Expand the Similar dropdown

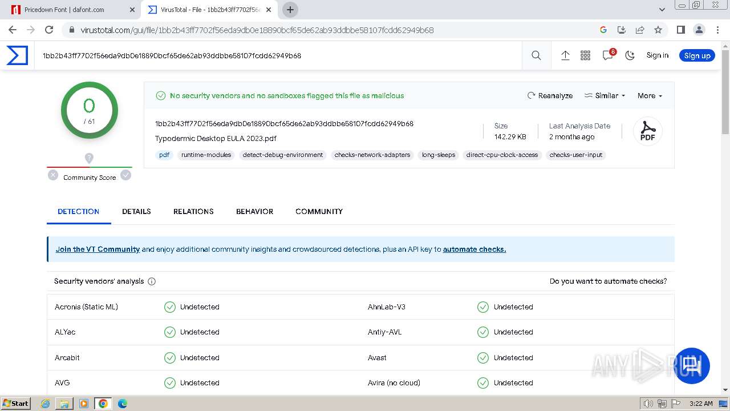[605, 95]
